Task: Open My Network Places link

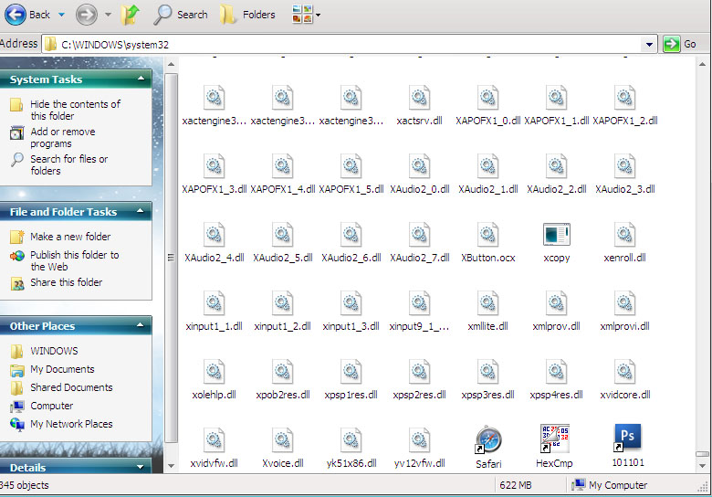Action: click(71, 424)
